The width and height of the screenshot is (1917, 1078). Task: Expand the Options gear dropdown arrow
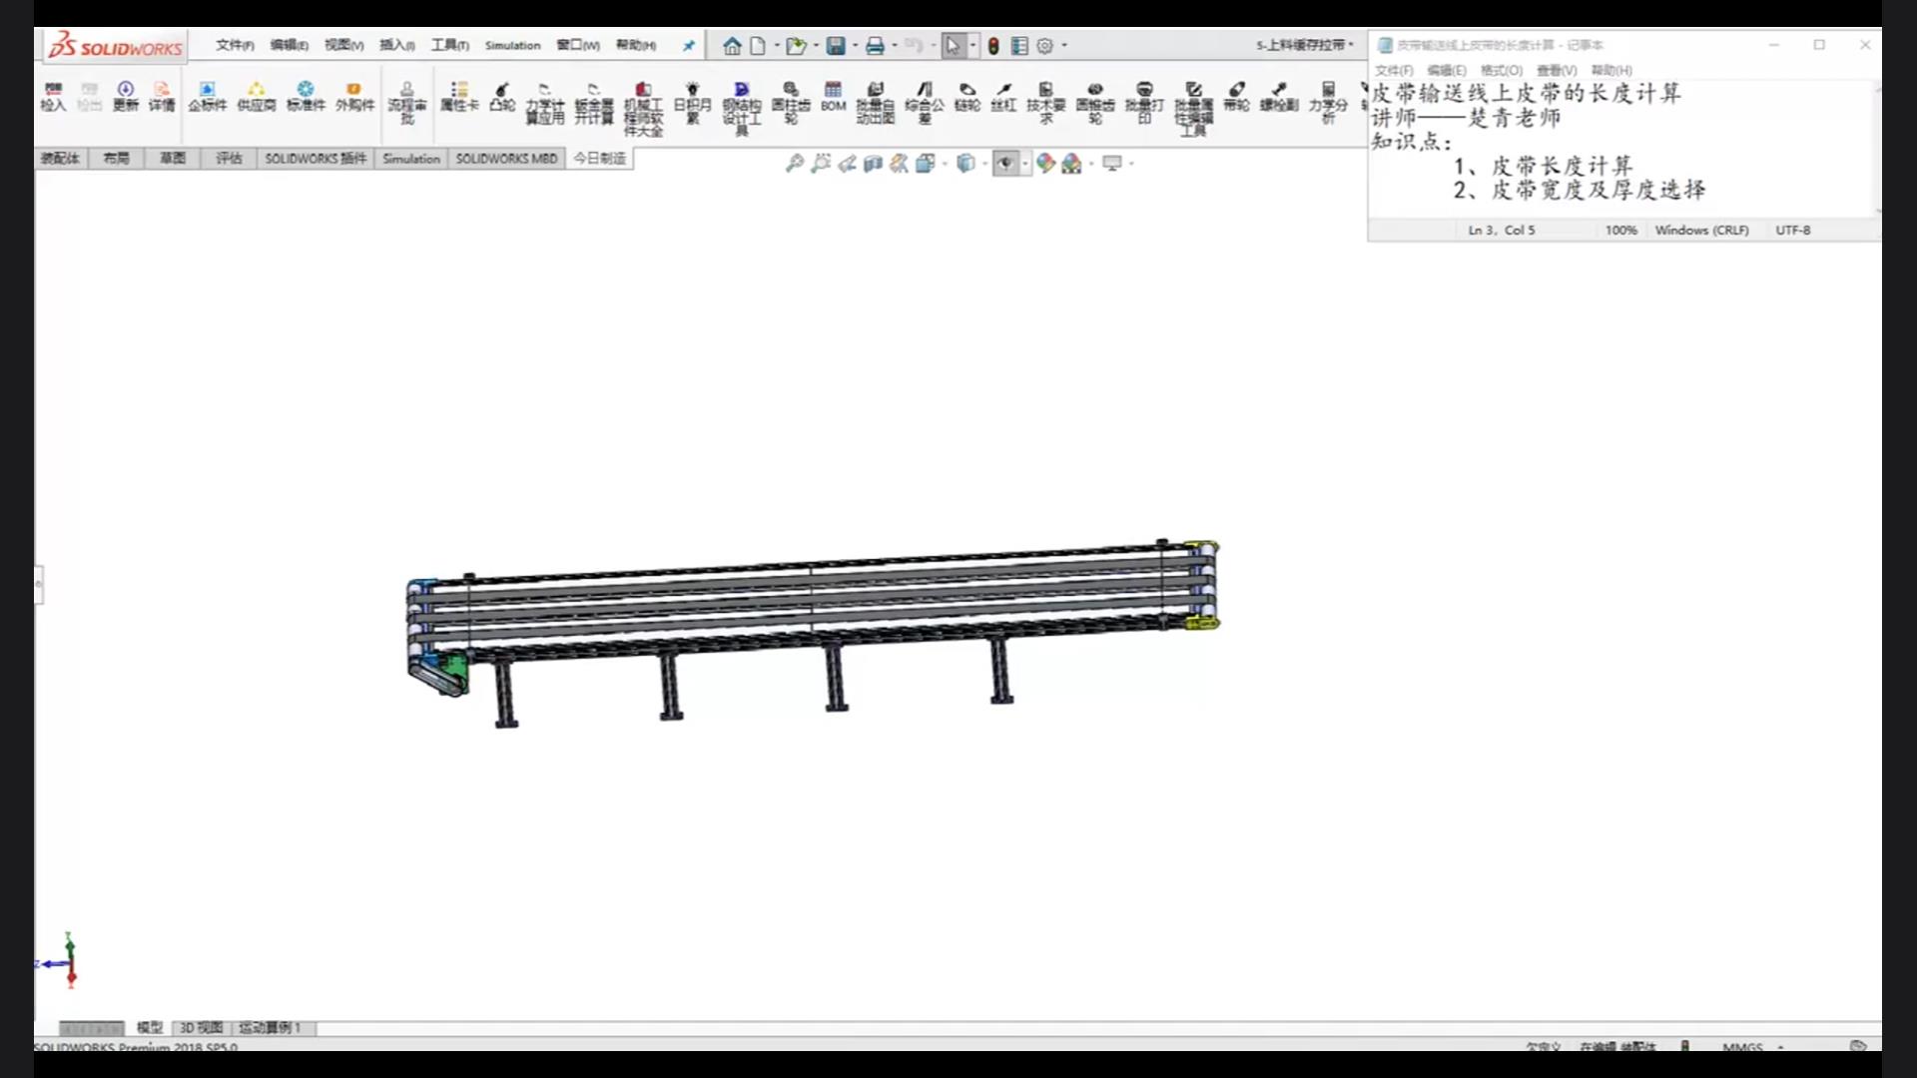pos(1064,46)
